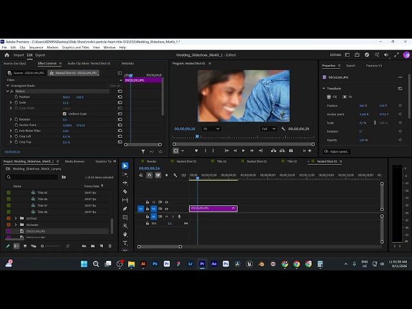The height and width of the screenshot is (309, 412).
Task: Click the Export workspace button
Action: tap(40, 55)
